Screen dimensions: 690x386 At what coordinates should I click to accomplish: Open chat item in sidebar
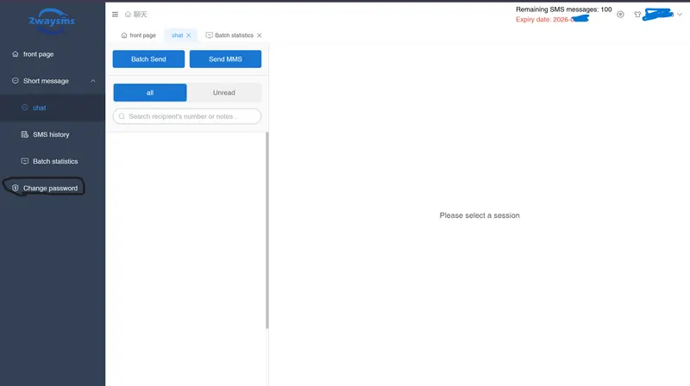[53, 108]
